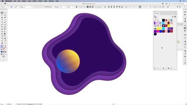Select the Selection tool (black arrow)
This screenshot has width=187, height=105.
(x=2, y=13)
